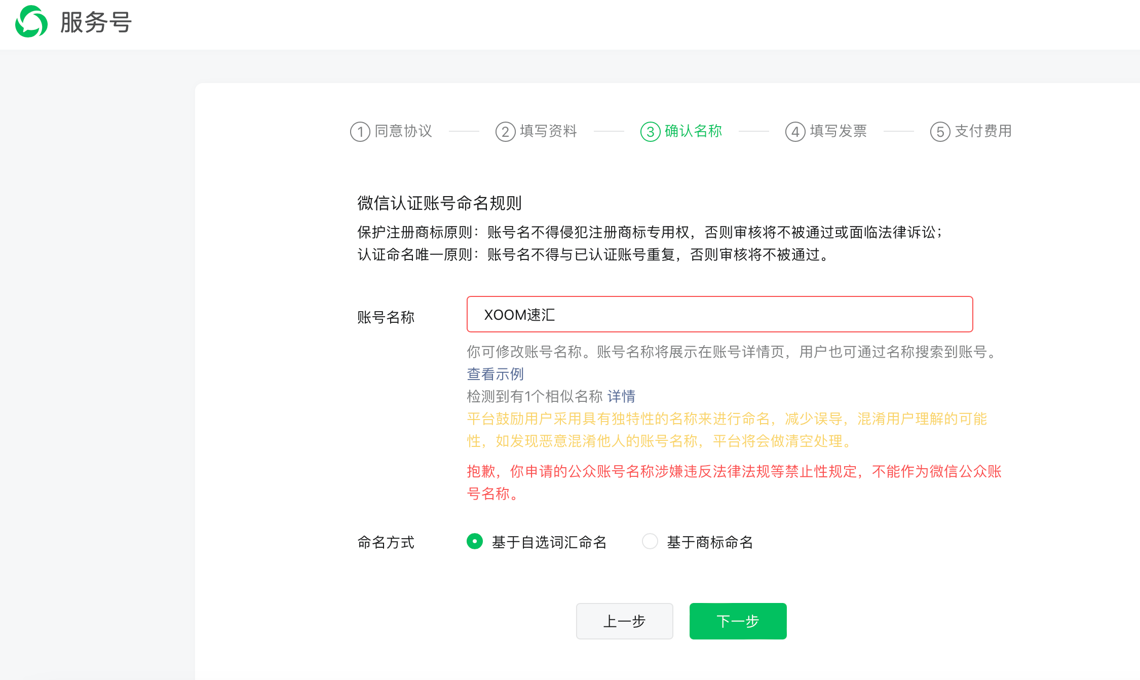Jump to 填写发票 step
The width and height of the screenshot is (1140, 680).
click(x=838, y=131)
